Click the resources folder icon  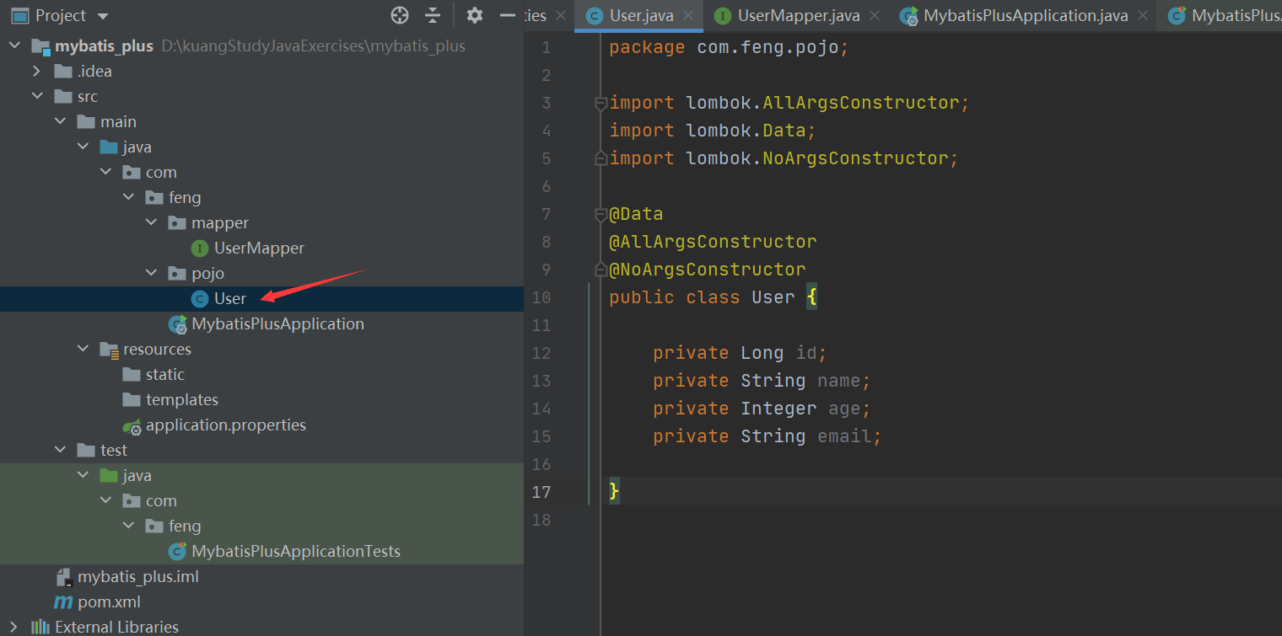click(x=109, y=349)
